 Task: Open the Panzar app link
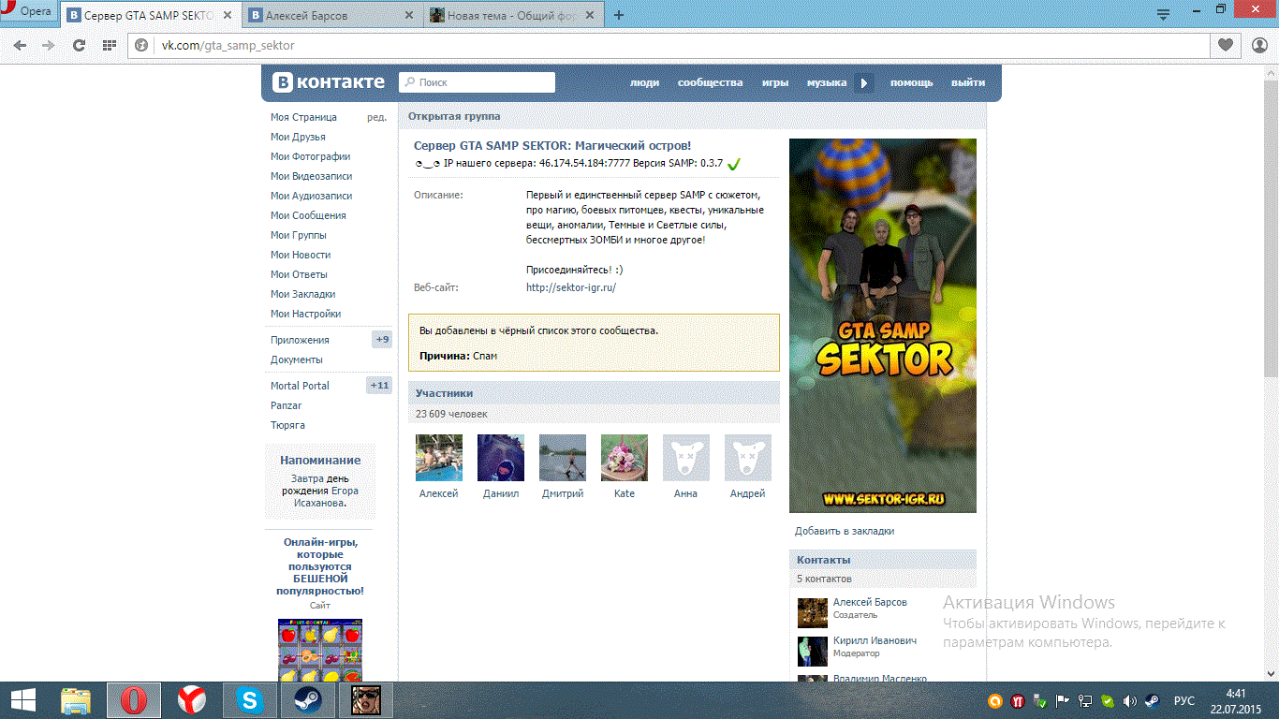286,405
